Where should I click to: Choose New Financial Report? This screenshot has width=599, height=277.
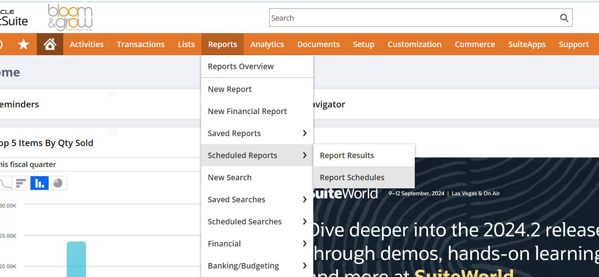tap(257, 111)
